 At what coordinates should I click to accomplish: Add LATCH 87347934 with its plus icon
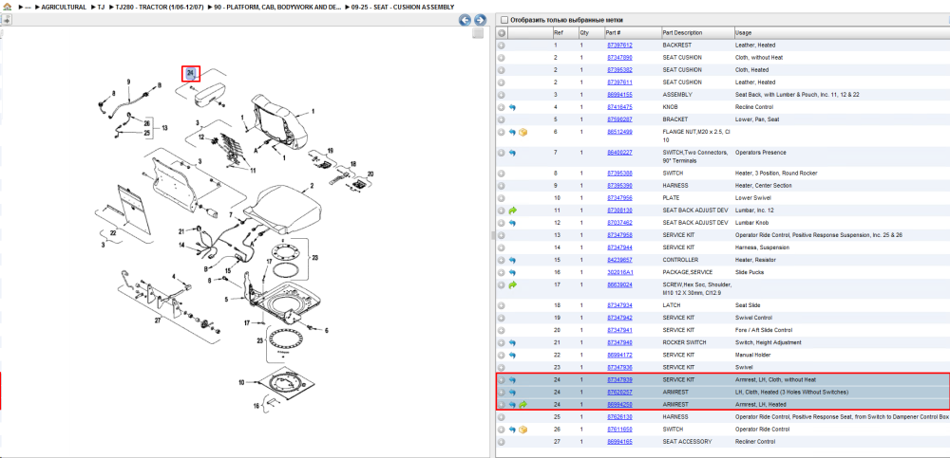click(502, 305)
